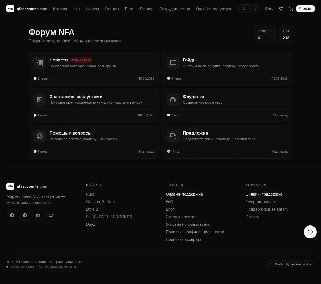The width and height of the screenshot is (321, 284).
Task: Open the favorites heart icon
Action: coord(281,9)
